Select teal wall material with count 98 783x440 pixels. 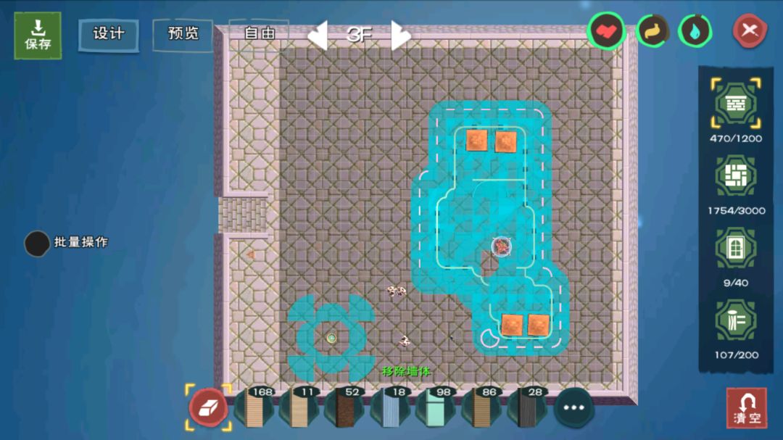(x=436, y=407)
